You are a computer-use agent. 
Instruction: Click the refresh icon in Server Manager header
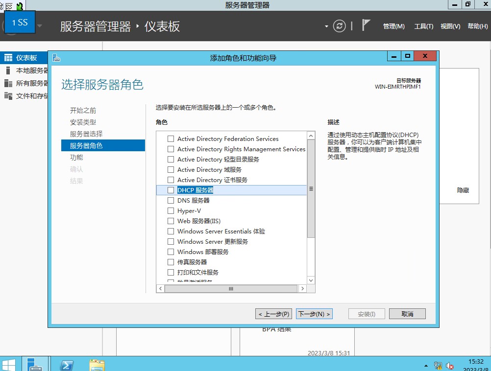(x=339, y=26)
